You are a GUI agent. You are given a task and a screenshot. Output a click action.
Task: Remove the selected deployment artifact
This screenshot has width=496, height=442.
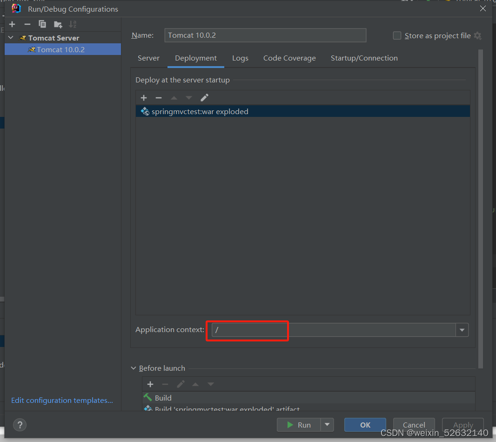(159, 98)
